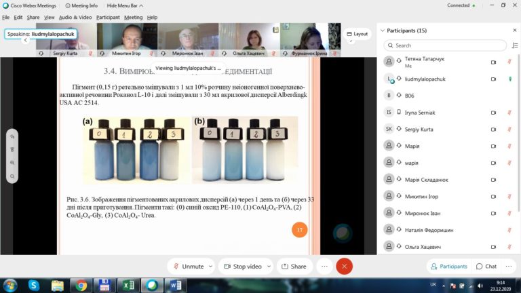Open panel options ellipsis beside Chat
521x293 pixels.
click(x=509, y=267)
